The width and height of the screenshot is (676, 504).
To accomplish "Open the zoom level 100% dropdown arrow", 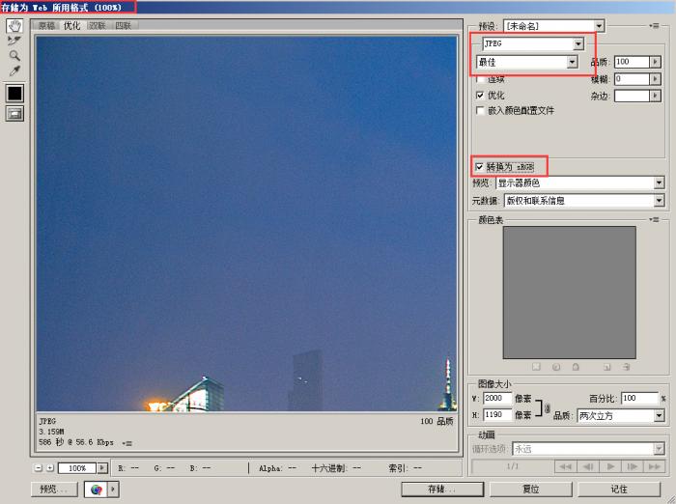I will pyautogui.click(x=102, y=467).
